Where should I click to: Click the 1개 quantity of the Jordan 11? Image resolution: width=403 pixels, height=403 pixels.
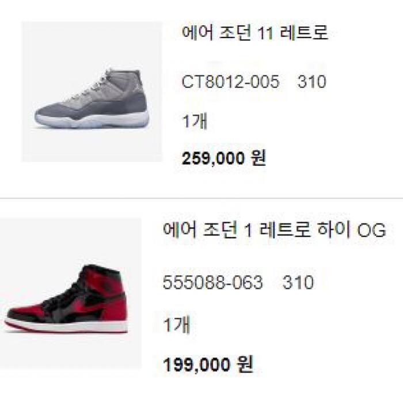pos(195,121)
